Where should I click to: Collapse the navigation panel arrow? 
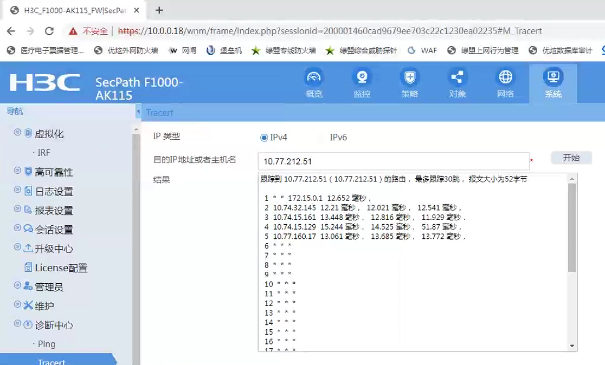pos(138,112)
